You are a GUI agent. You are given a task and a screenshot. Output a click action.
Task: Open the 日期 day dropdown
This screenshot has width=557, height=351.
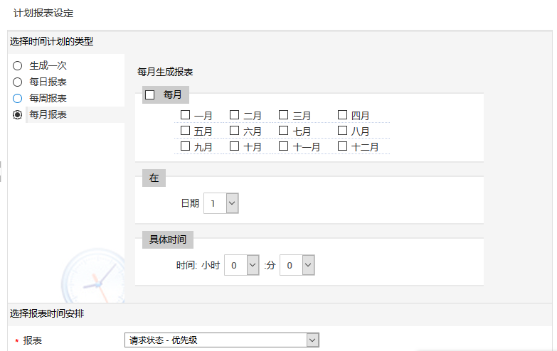221,203
